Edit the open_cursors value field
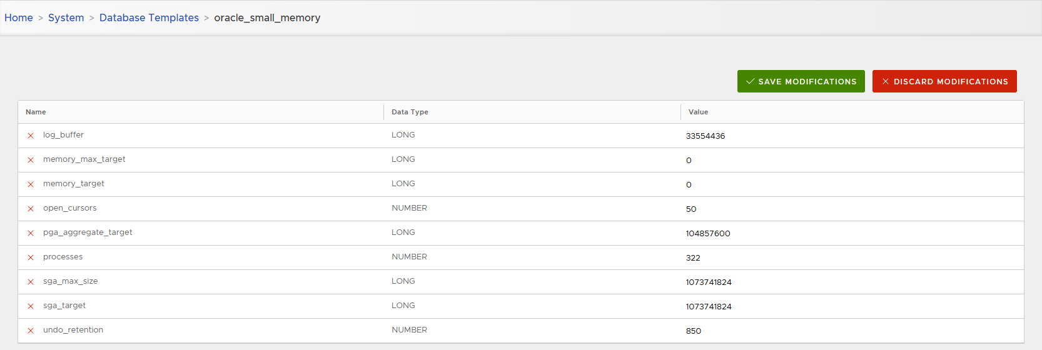The width and height of the screenshot is (1042, 350). click(x=691, y=209)
